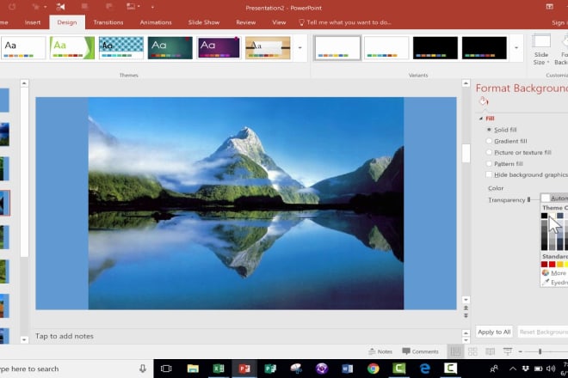568x378 pixels.
Task: Click the battery icon in the system tray
Action: tap(538, 369)
